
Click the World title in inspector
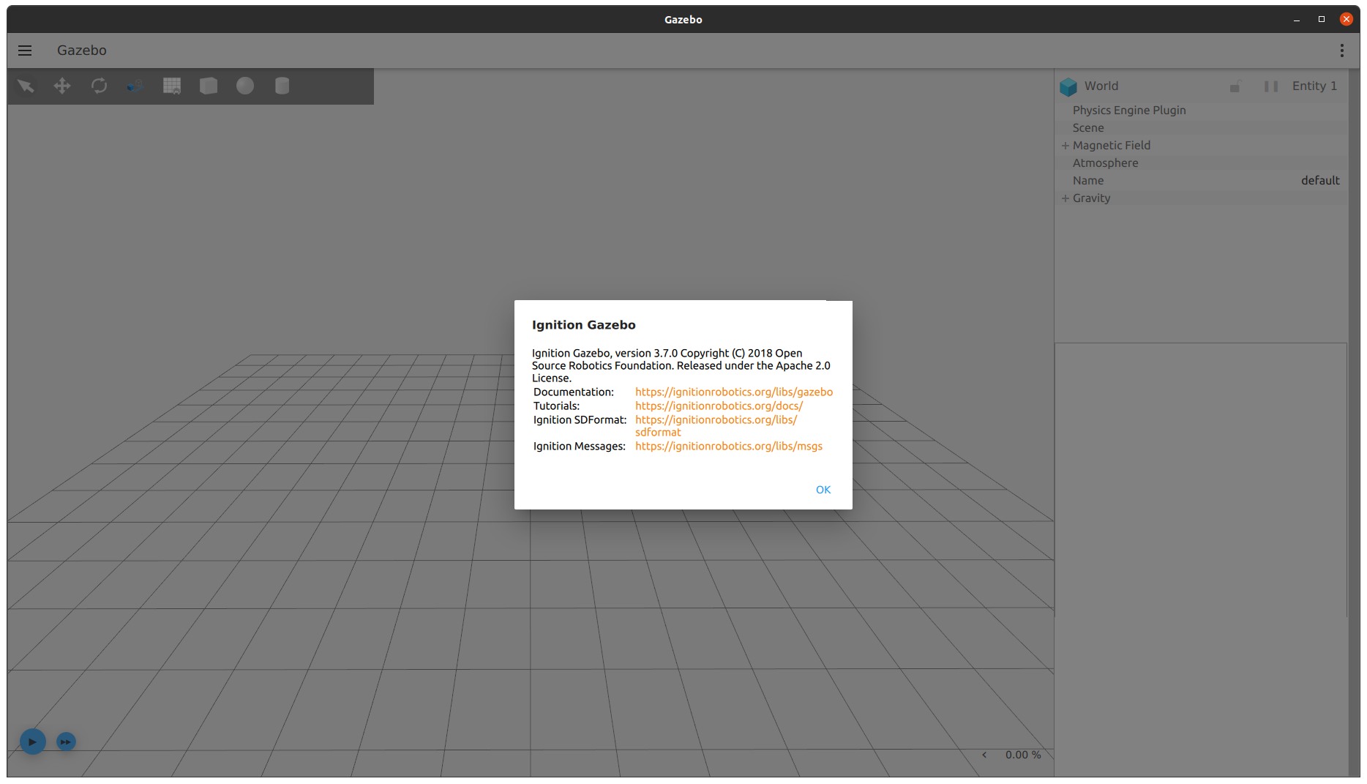[x=1101, y=86]
